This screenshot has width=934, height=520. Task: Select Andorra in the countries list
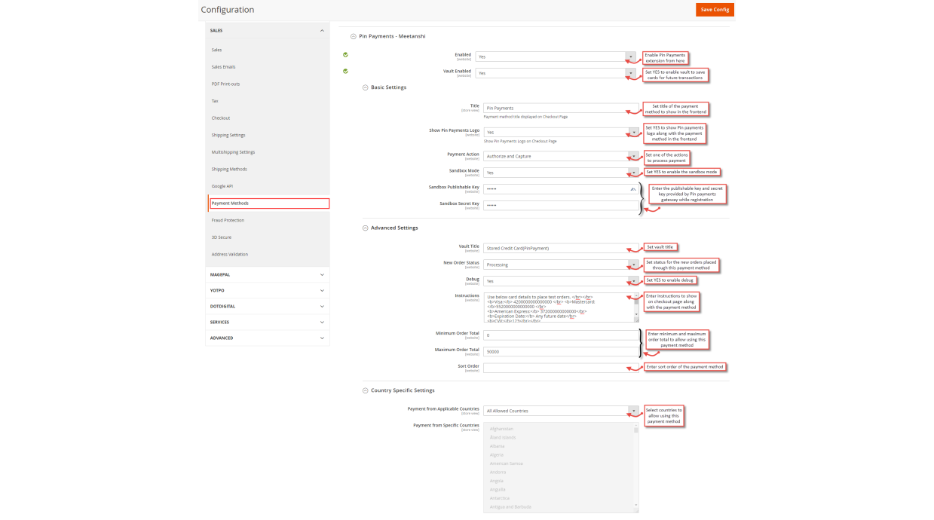point(498,472)
